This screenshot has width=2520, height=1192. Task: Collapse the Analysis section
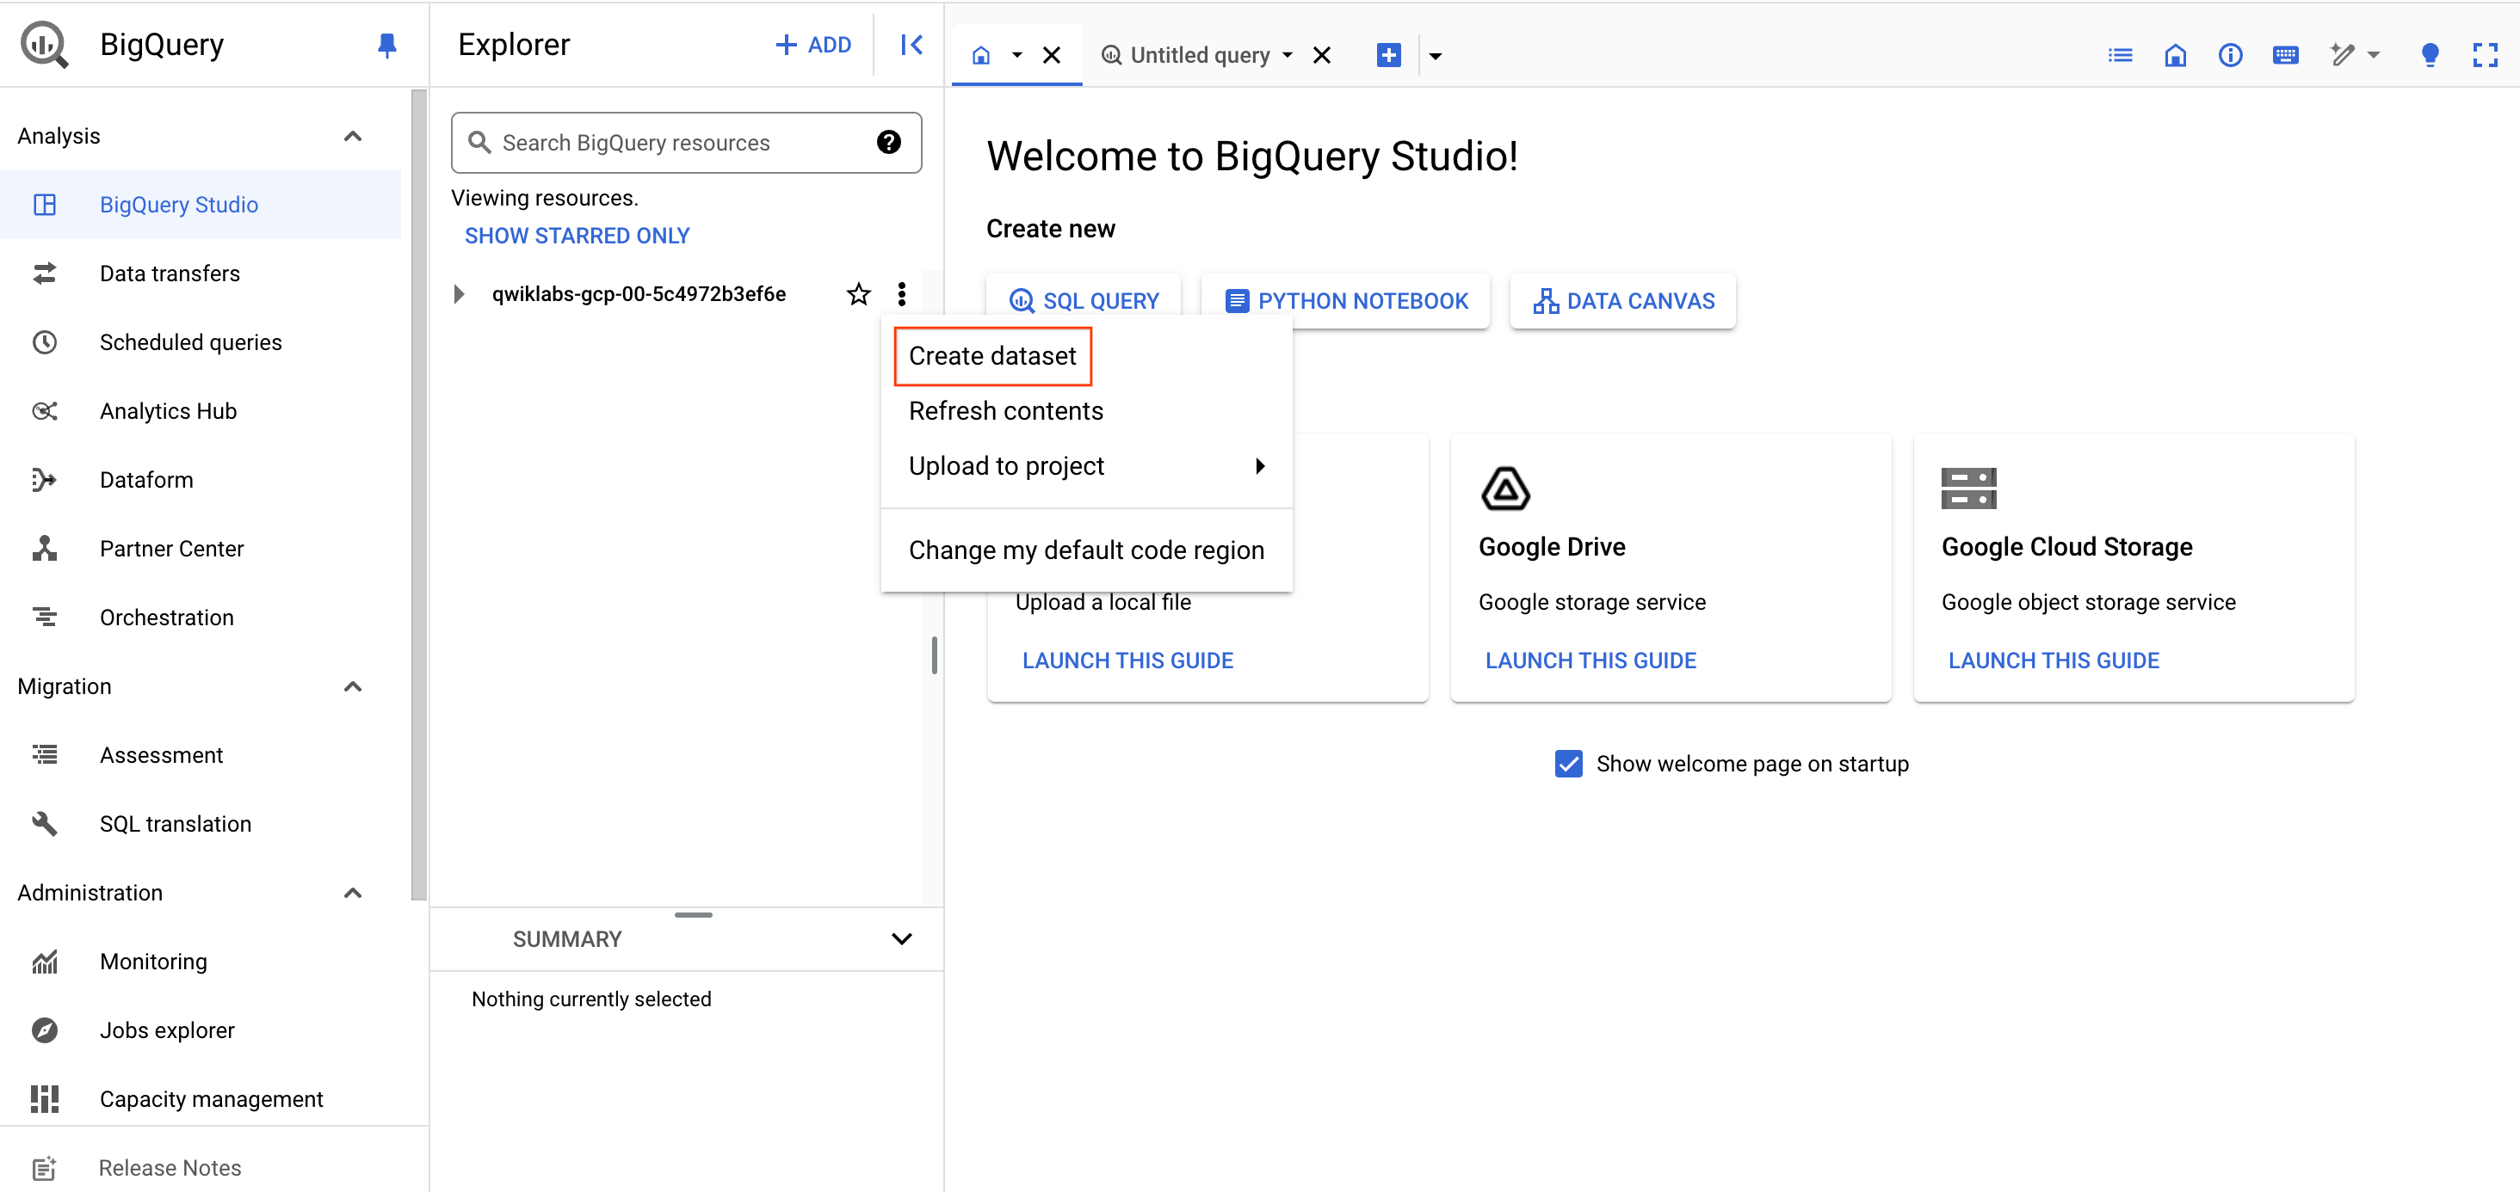352,135
